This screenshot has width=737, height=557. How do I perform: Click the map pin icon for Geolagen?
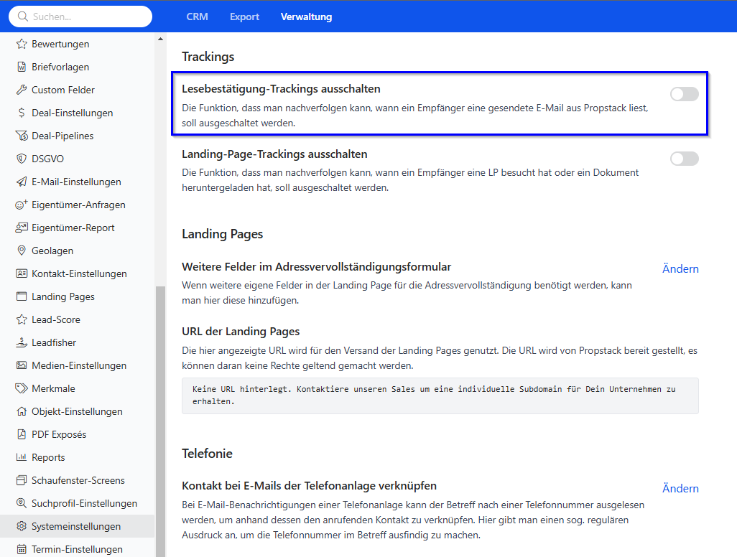click(22, 251)
